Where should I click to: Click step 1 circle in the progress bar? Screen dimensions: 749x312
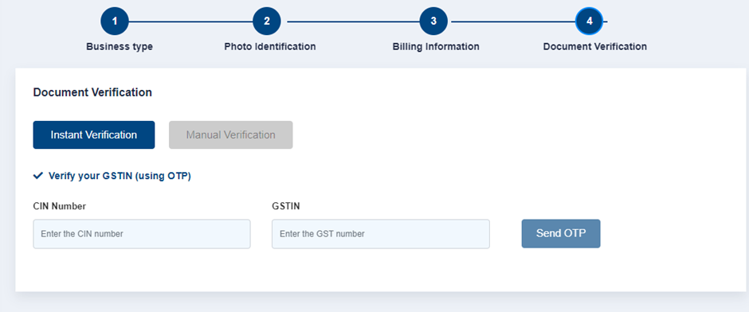pyautogui.click(x=115, y=21)
